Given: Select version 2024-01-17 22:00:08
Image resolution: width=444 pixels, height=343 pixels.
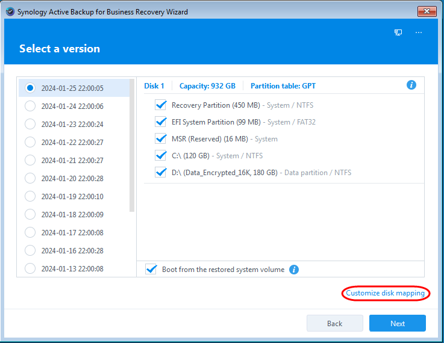Looking at the screenshot, I should [30, 232].
